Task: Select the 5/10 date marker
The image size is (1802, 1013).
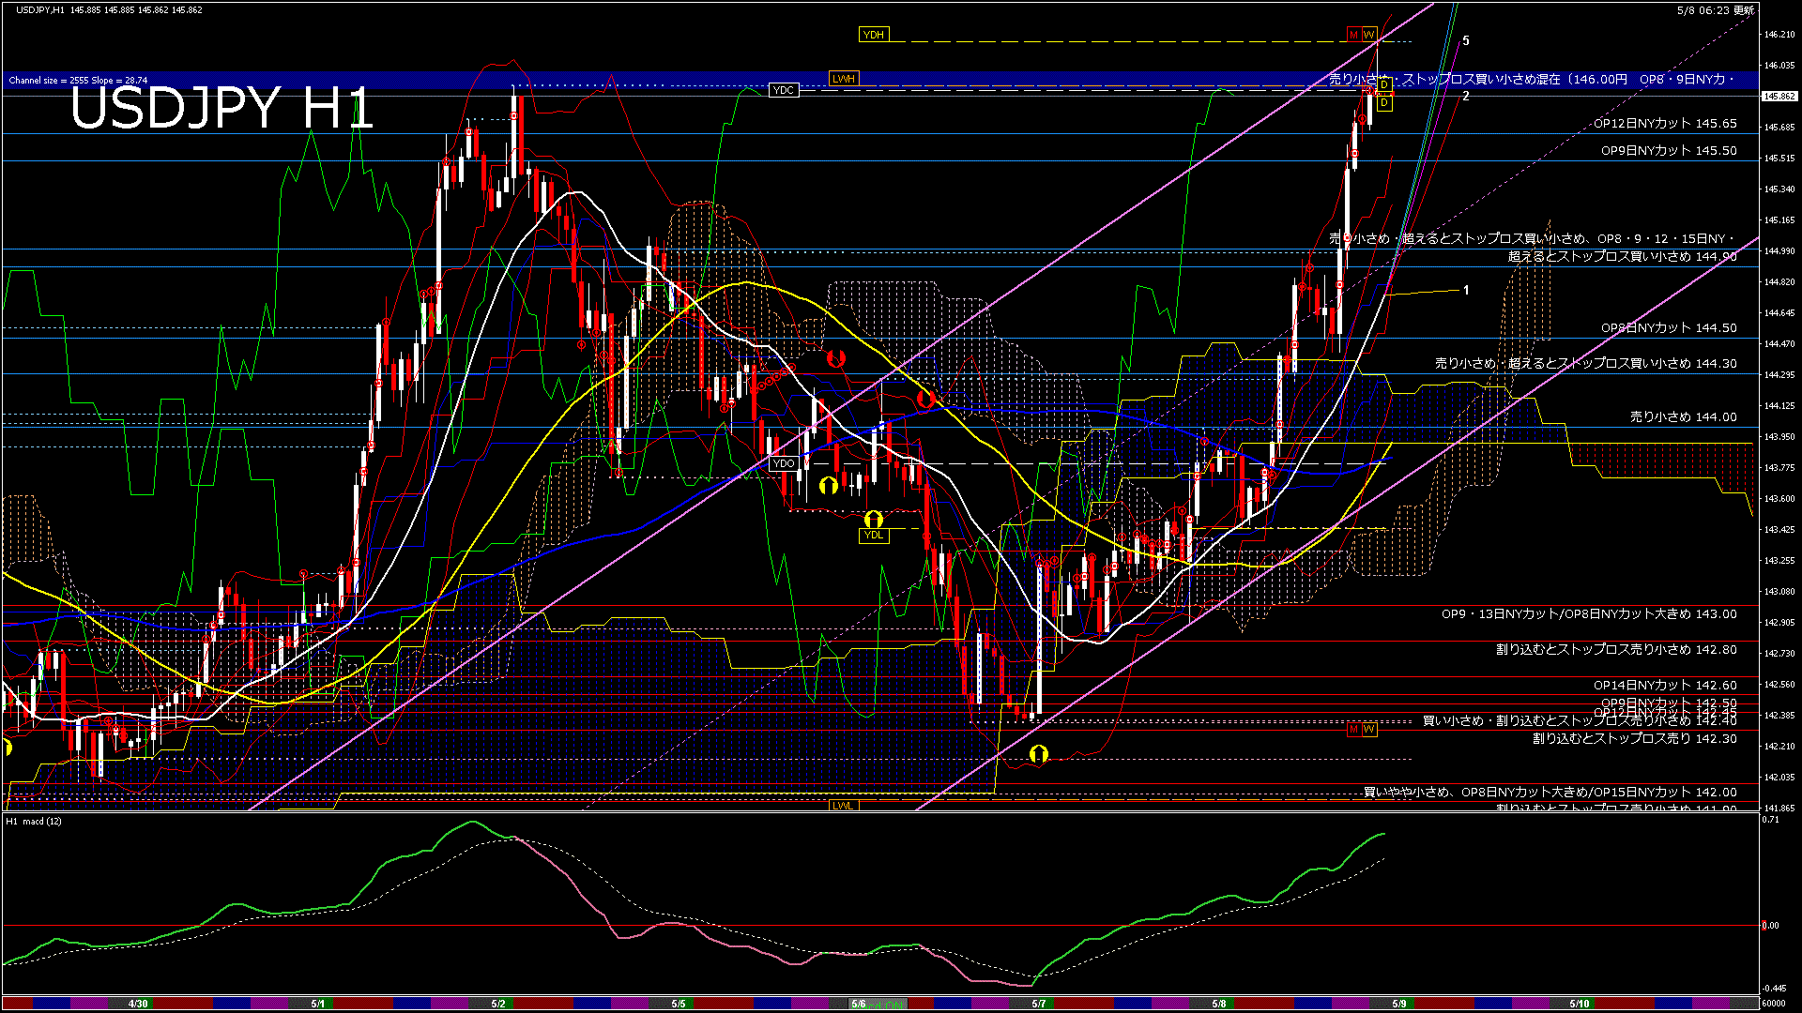Action: point(1580,1004)
